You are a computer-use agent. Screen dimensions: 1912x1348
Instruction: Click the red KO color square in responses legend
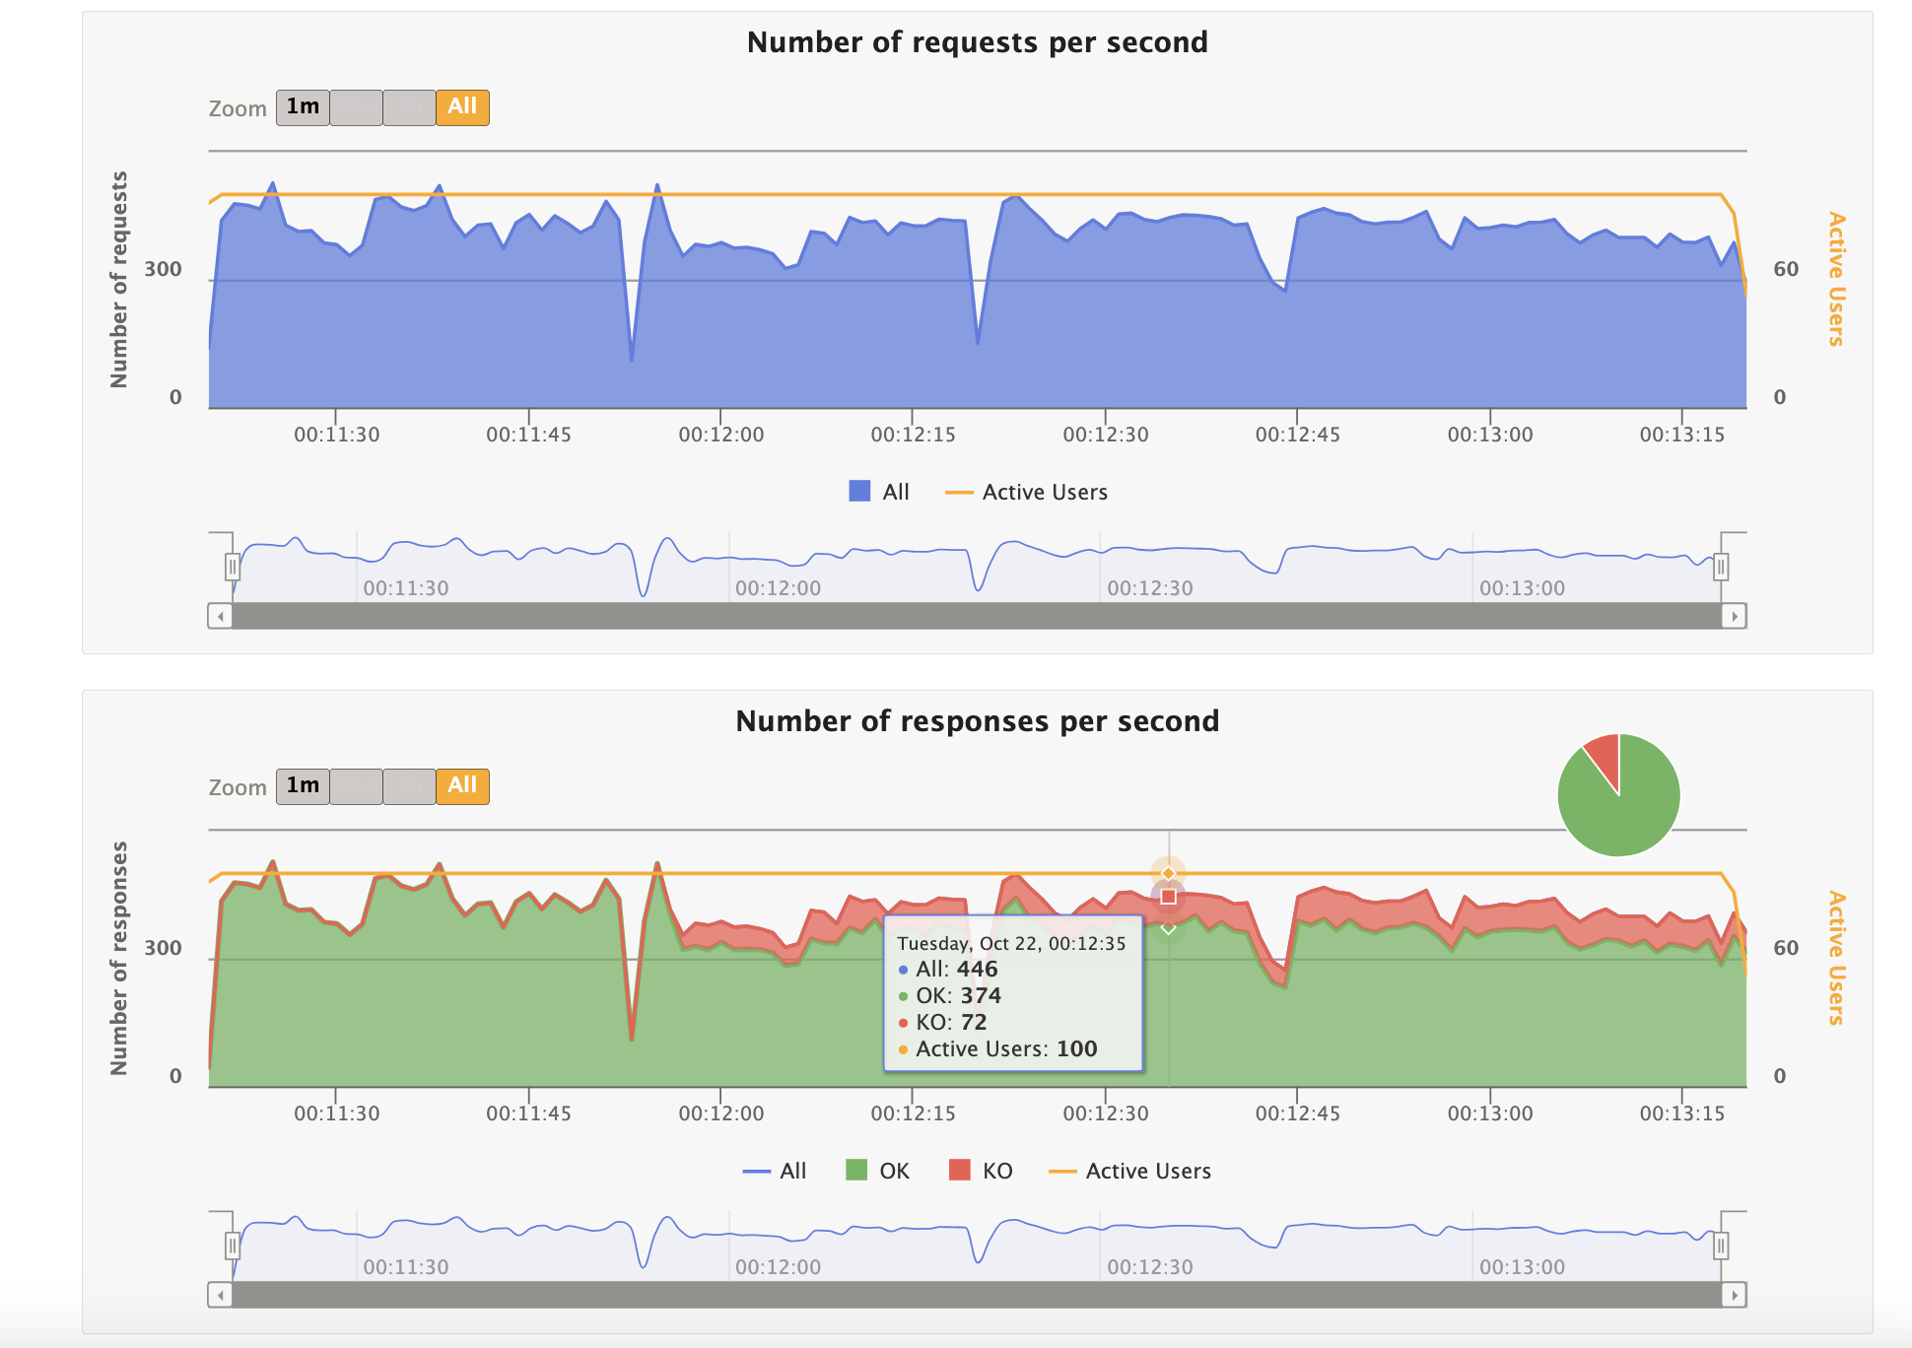pyautogui.click(x=959, y=1170)
